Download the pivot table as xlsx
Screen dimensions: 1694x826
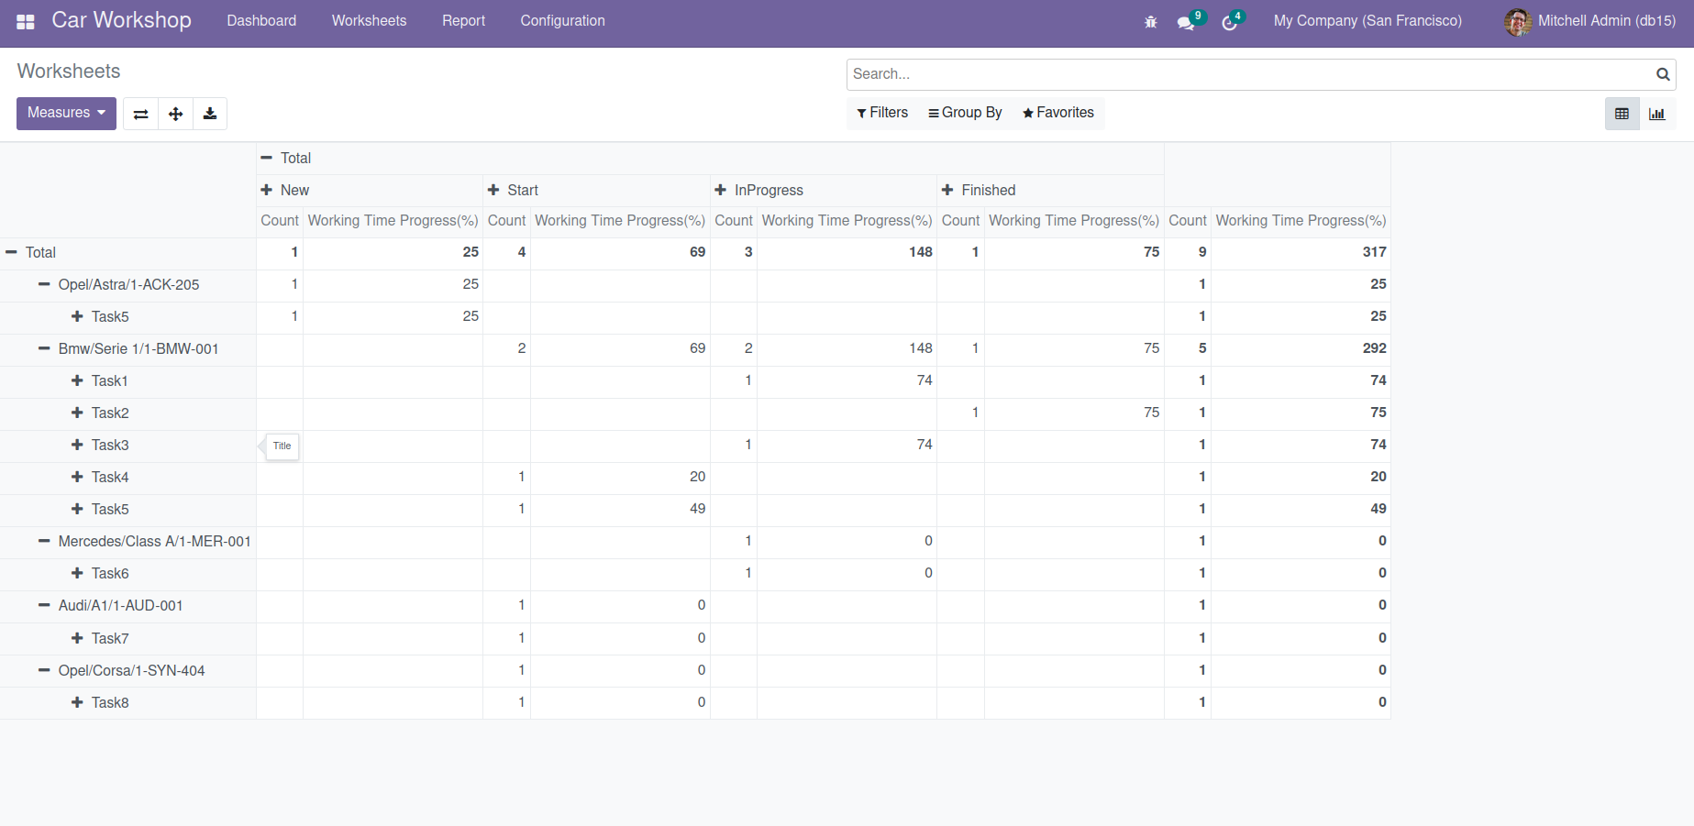pos(210,114)
